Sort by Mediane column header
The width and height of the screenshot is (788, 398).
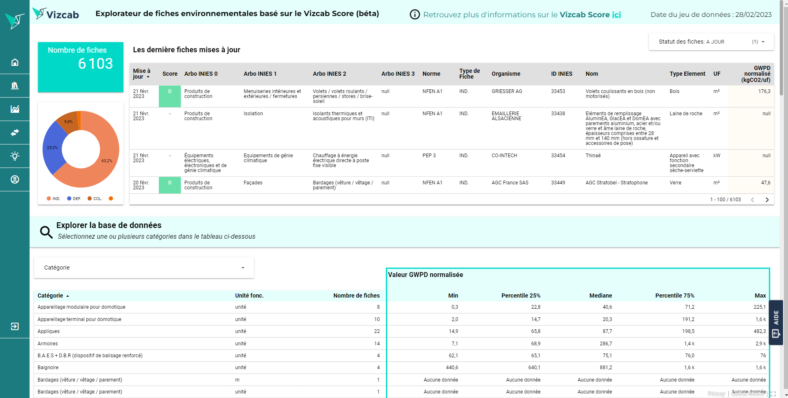[x=600, y=296]
